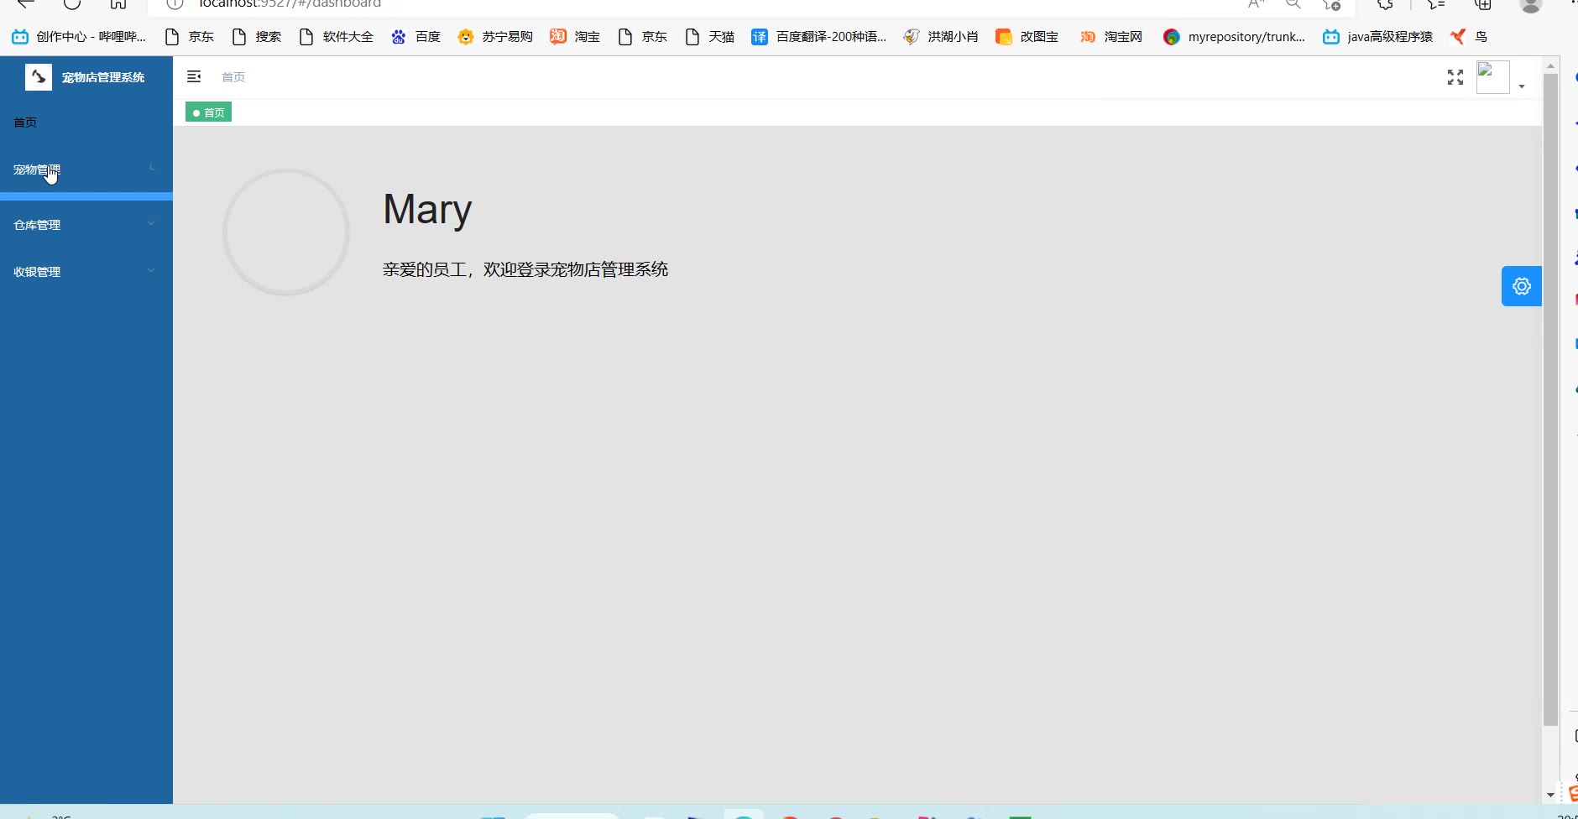Viewport: 1578px width, 819px height.
Task: Open the myrepository/trunk... bookmark
Action: [1234, 37]
